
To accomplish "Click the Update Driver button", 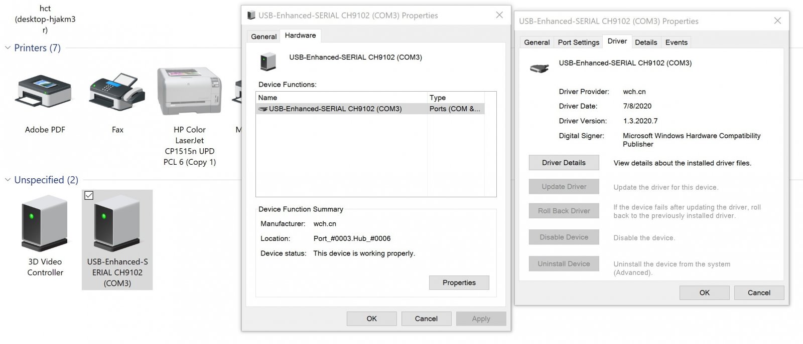I will 564,187.
